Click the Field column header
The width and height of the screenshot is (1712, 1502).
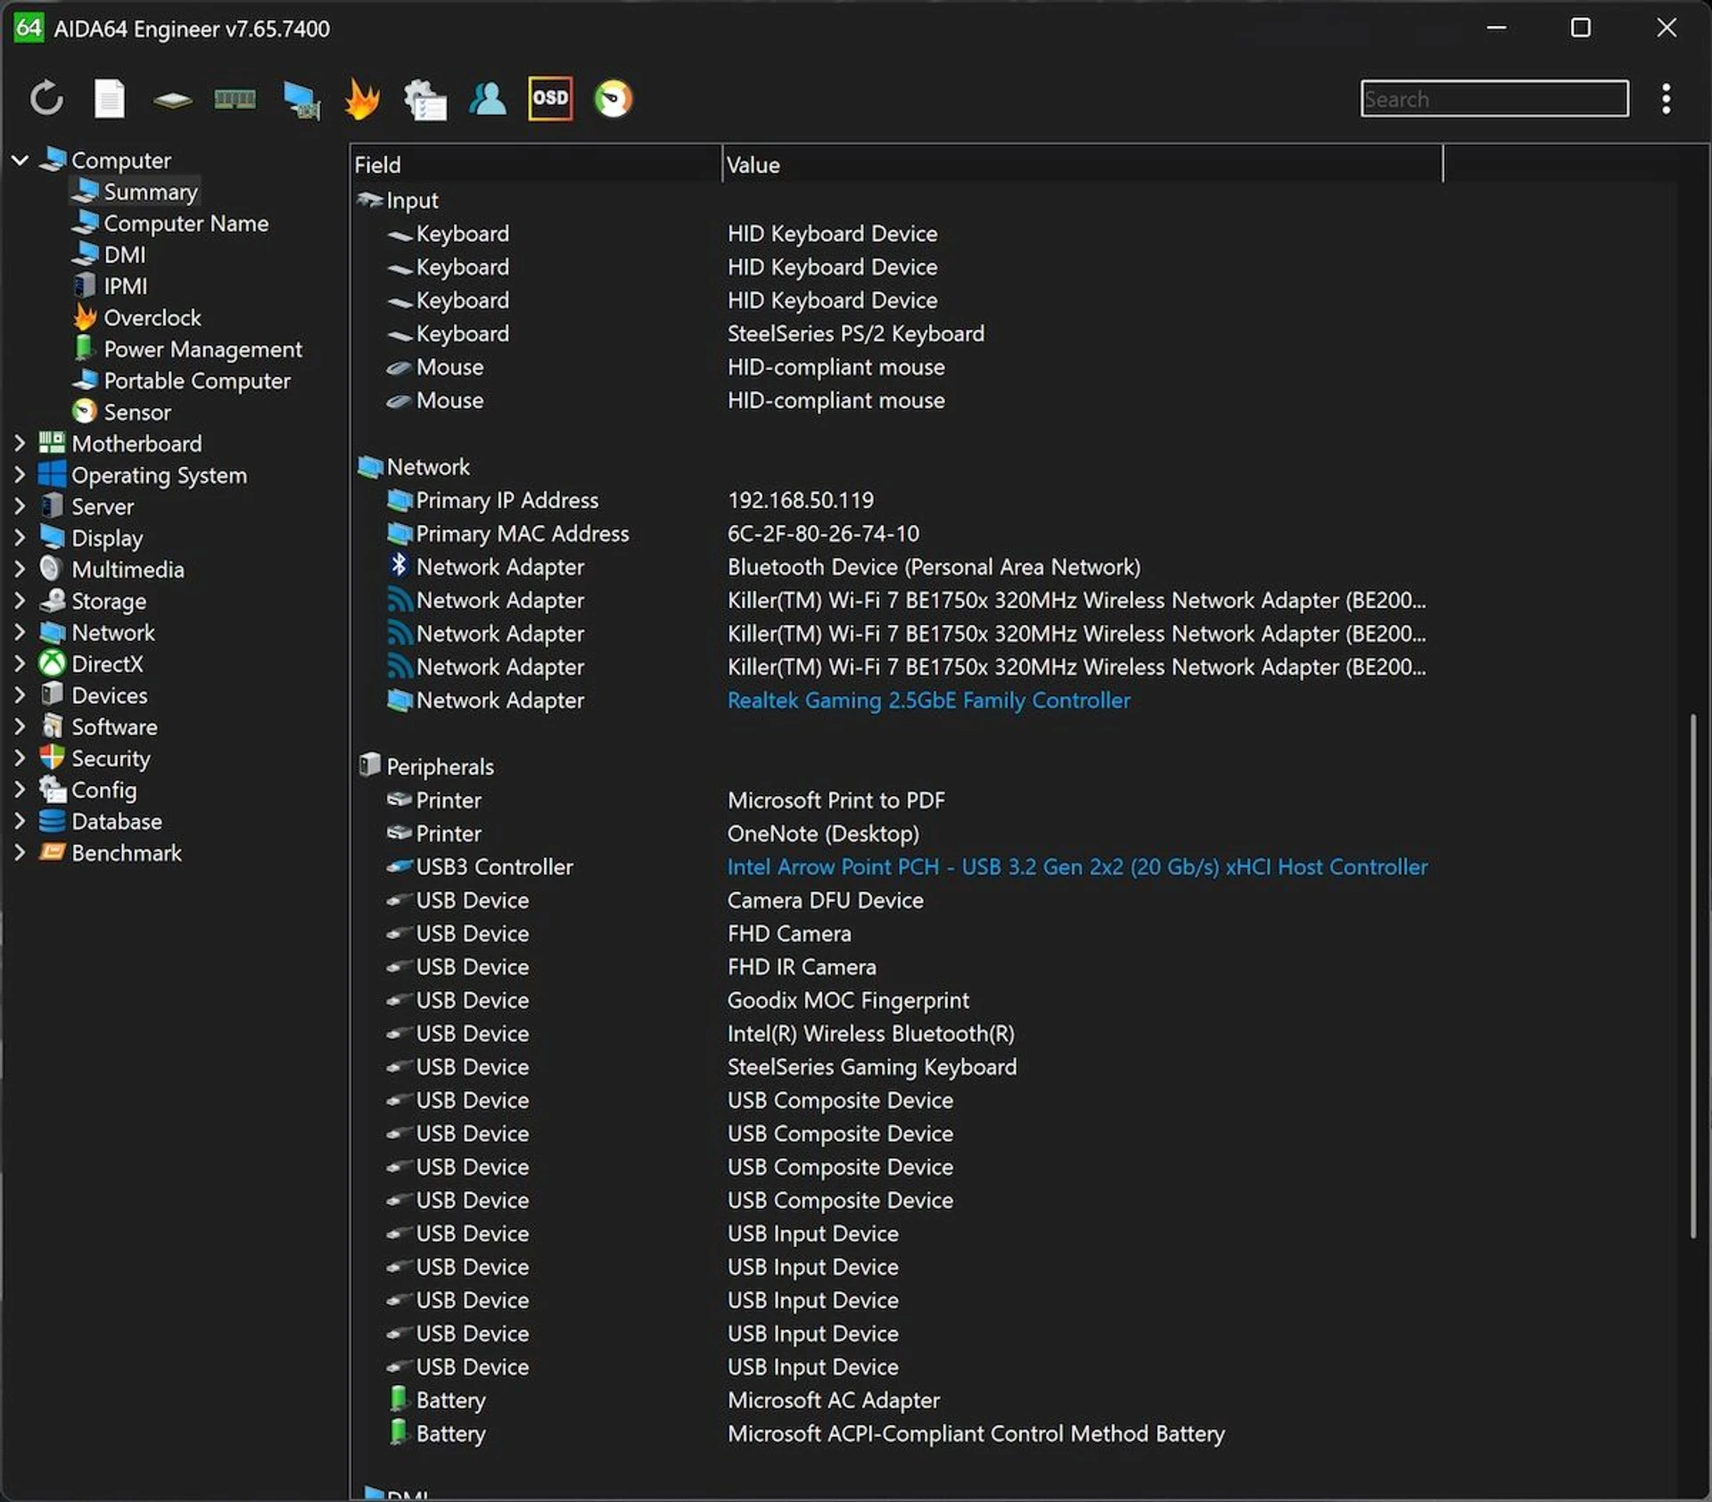click(x=536, y=165)
